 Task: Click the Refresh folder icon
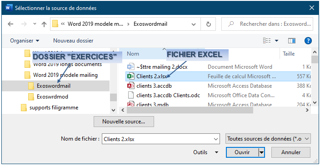[x=208, y=24]
